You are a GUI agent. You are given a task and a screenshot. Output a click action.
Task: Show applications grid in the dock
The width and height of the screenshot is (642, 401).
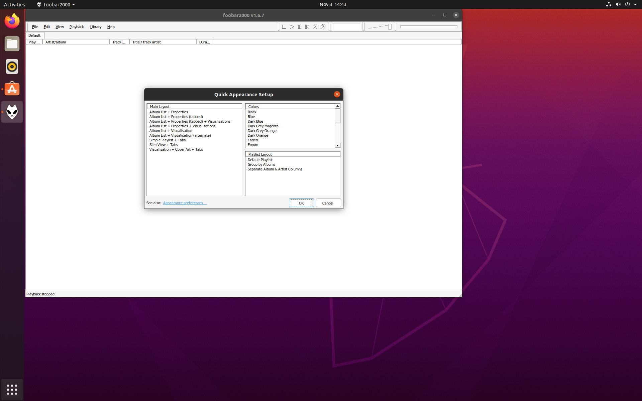(x=12, y=389)
